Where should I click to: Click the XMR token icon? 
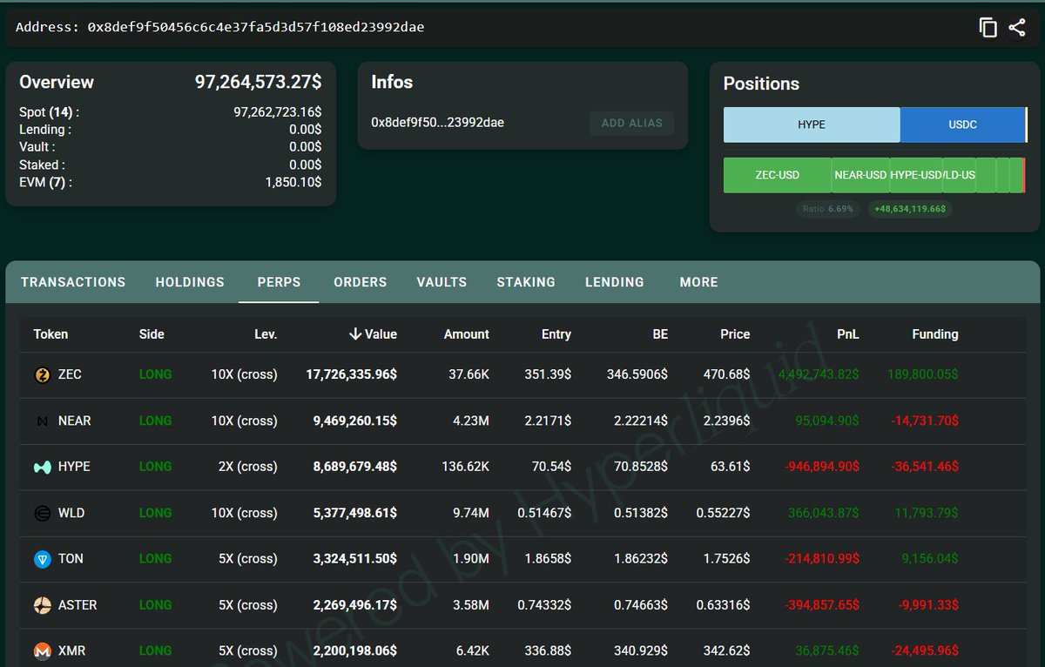tap(42, 651)
